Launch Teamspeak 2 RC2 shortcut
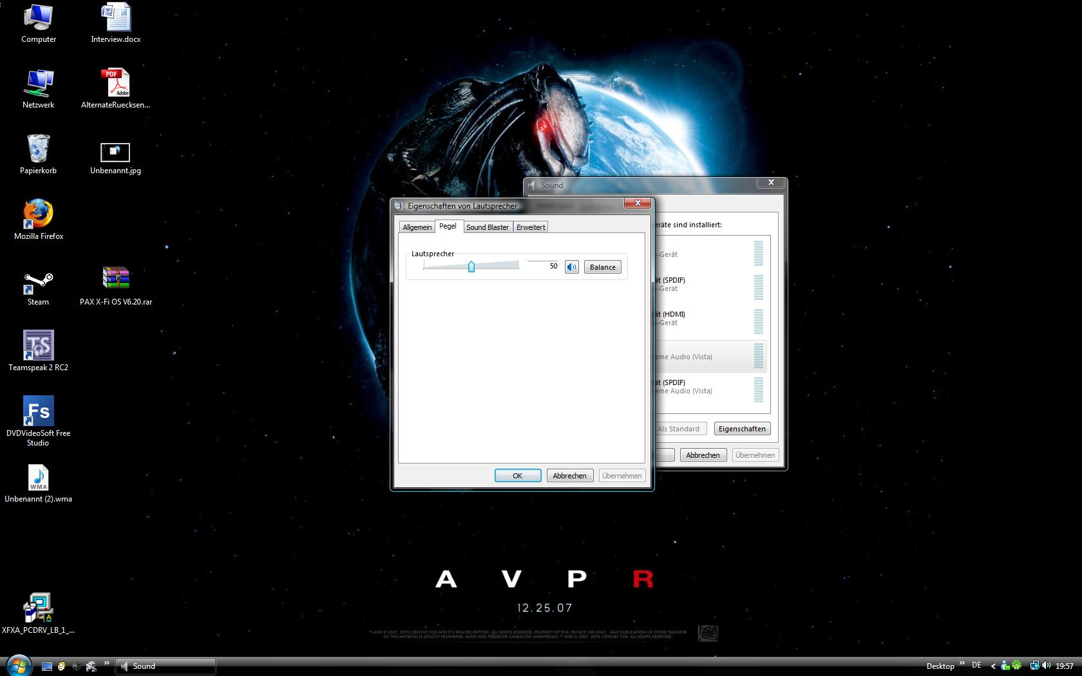This screenshot has height=676, width=1082. [39, 352]
